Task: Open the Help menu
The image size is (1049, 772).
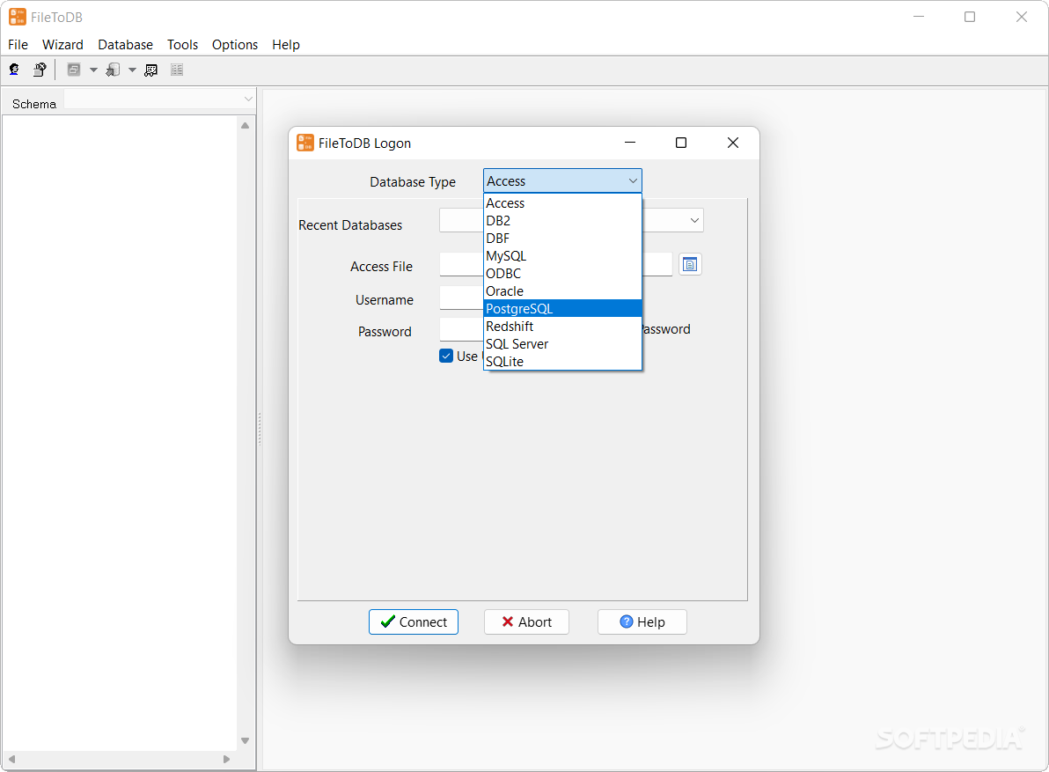Action: pyautogui.click(x=286, y=45)
